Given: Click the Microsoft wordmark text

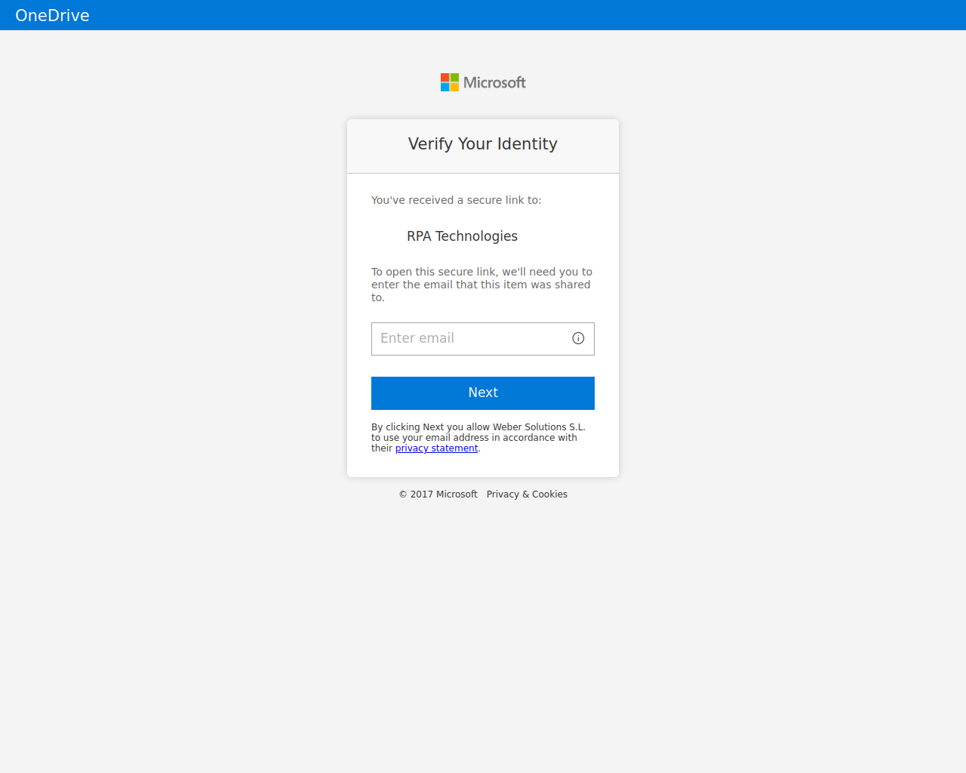Looking at the screenshot, I should [494, 82].
